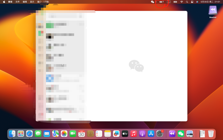Activate Siri from menu bar
The image size is (223, 140).
(197, 2)
